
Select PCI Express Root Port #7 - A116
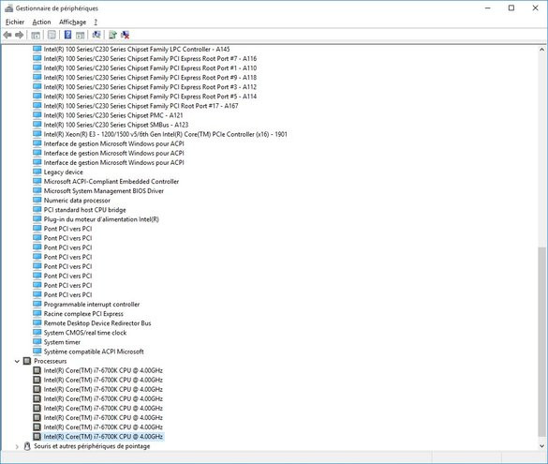(150, 59)
